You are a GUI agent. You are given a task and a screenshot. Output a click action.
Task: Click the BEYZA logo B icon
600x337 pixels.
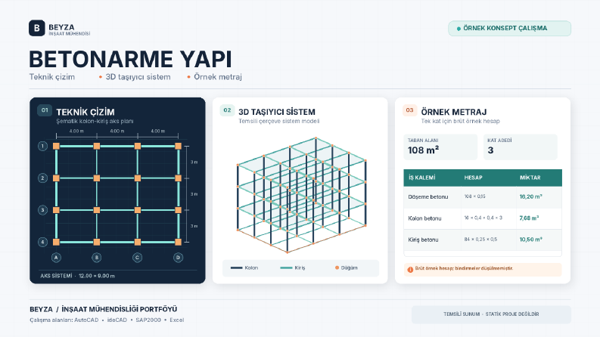37,28
